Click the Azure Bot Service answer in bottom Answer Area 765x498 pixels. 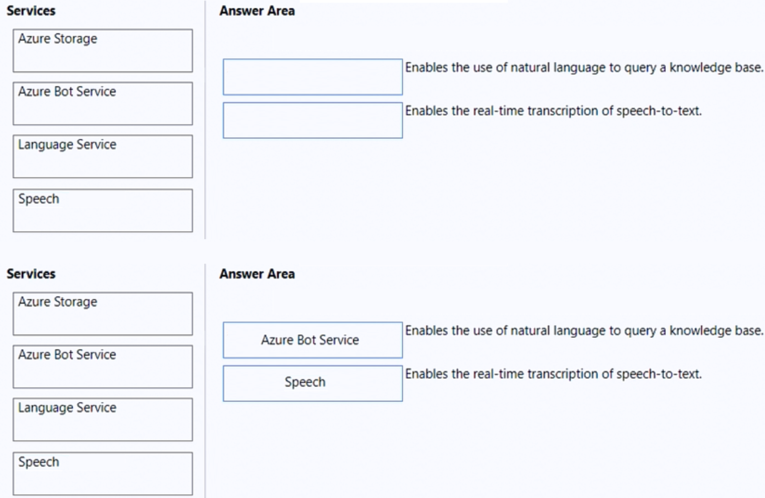[312, 340]
